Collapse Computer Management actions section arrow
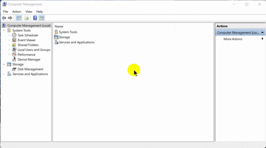Image resolution: width=266 pixels, height=148 pixels. click(262, 32)
